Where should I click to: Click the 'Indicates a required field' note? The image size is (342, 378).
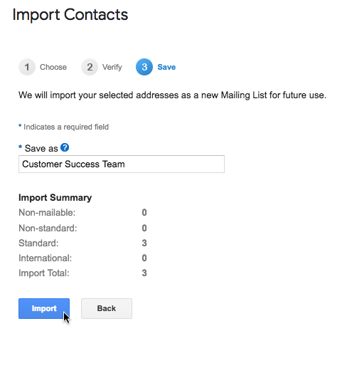[x=66, y=127]
